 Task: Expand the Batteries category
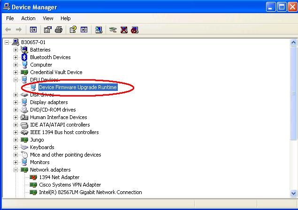(x=15, y=50)
